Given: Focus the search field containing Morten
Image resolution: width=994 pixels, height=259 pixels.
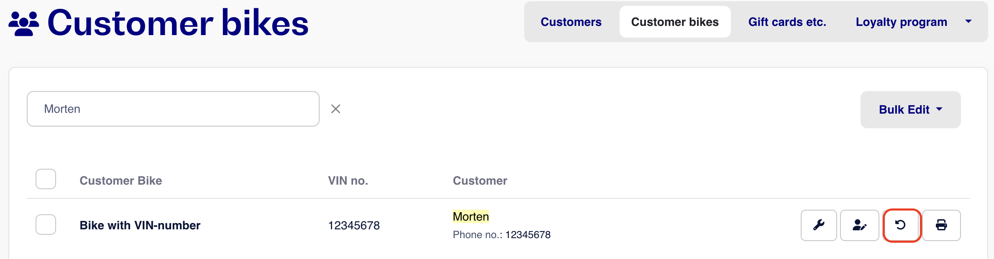Looking at the screenshot, I should (173, 109).
